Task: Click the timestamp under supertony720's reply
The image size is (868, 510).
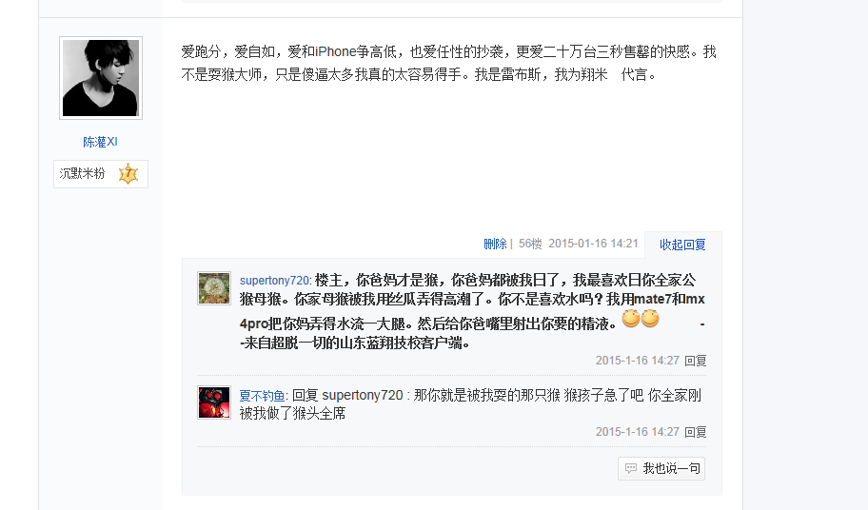Action: [637, 361]
